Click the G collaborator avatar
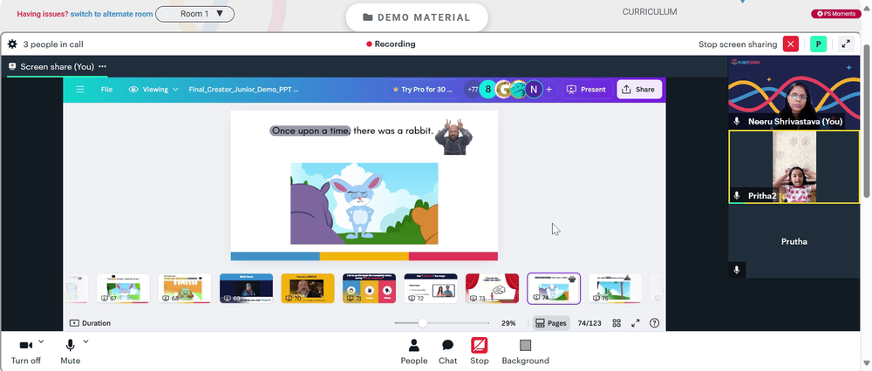 click(503, 90)
